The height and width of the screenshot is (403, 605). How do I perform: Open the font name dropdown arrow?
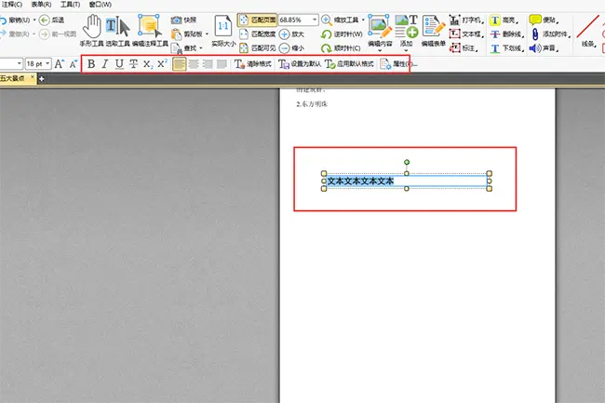click(x=19, y=63)
